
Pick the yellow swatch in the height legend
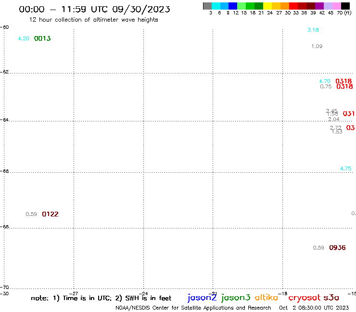267,6
